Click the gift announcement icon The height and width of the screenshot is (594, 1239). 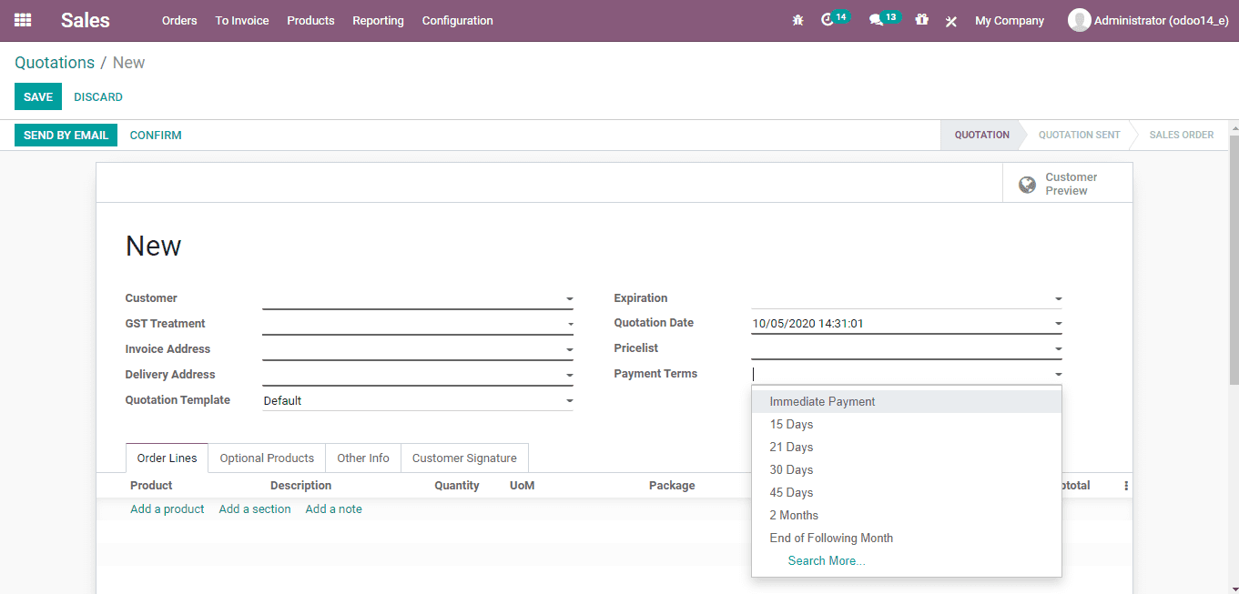coord(921,20)
